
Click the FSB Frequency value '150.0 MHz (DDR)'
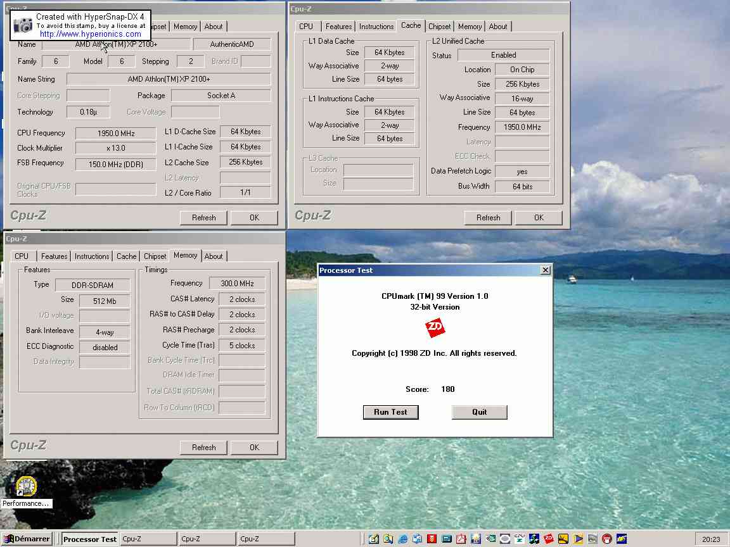tap(116, 164)
